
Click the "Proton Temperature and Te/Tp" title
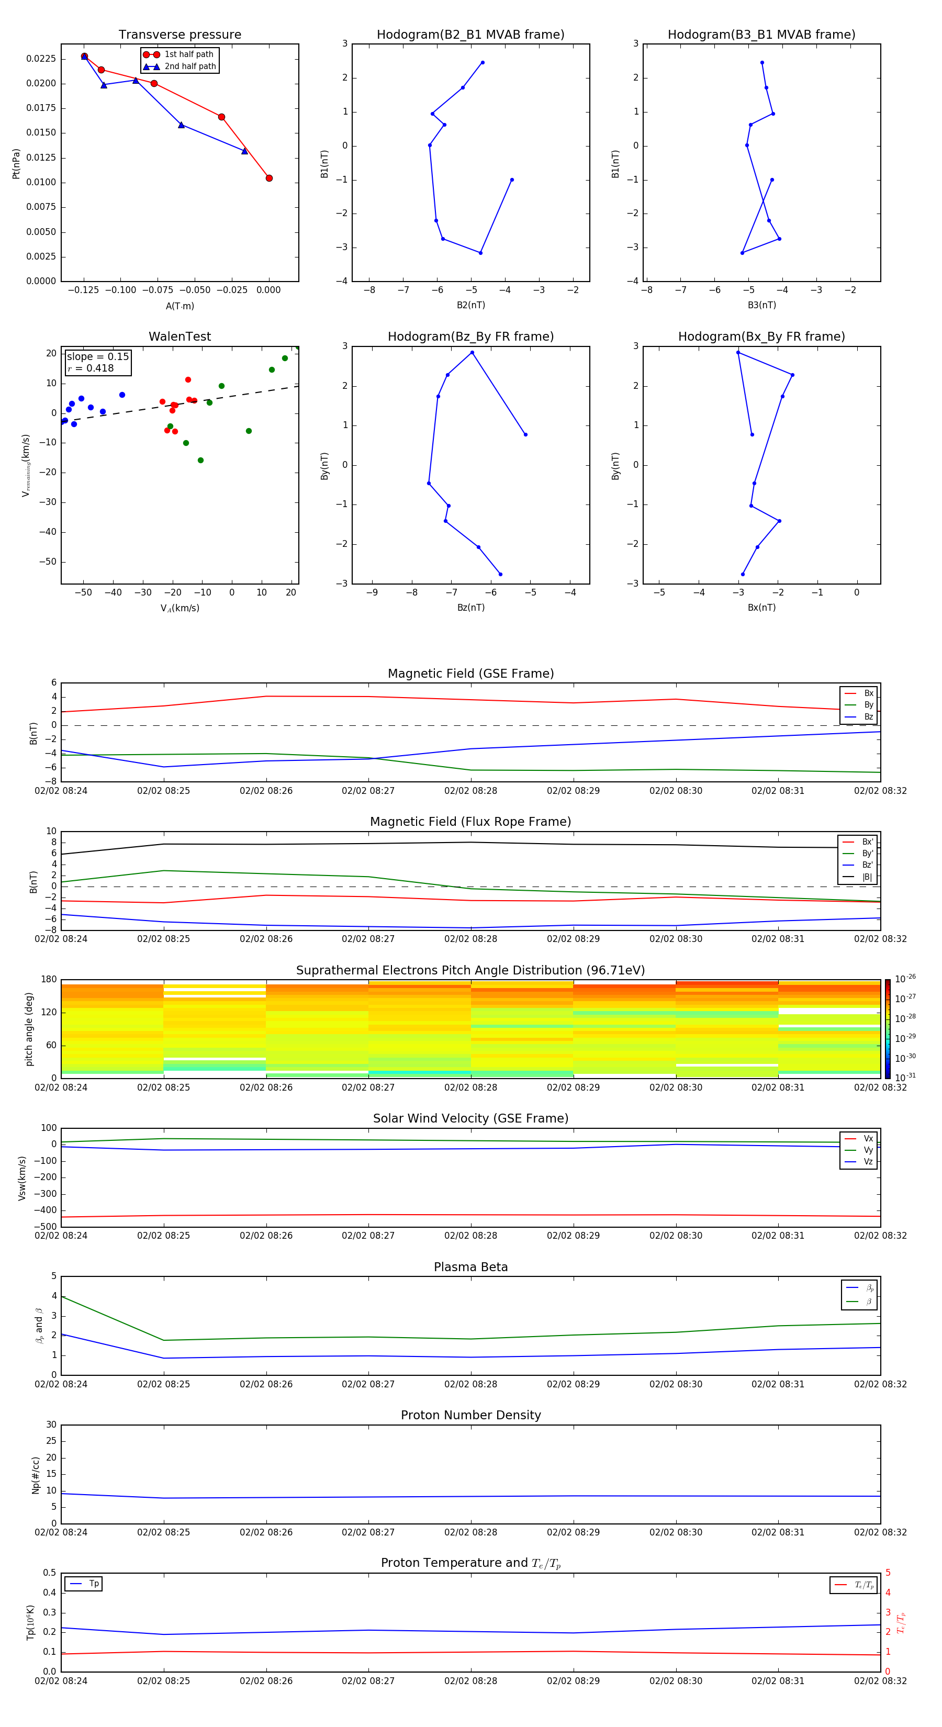(x=470, y=1563)
